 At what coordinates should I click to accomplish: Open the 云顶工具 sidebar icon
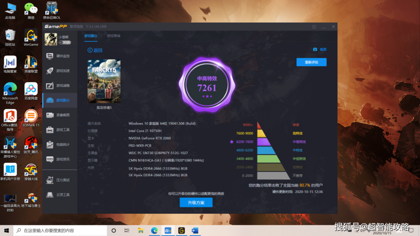point(50,194)
